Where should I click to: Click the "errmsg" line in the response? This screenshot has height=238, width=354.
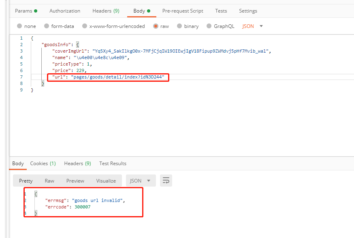click(x=85, y=200)
